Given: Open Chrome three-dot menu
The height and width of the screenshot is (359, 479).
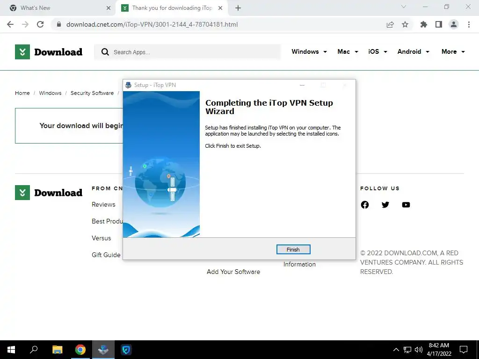Looking at the screenshot, I should coord(469,24).
